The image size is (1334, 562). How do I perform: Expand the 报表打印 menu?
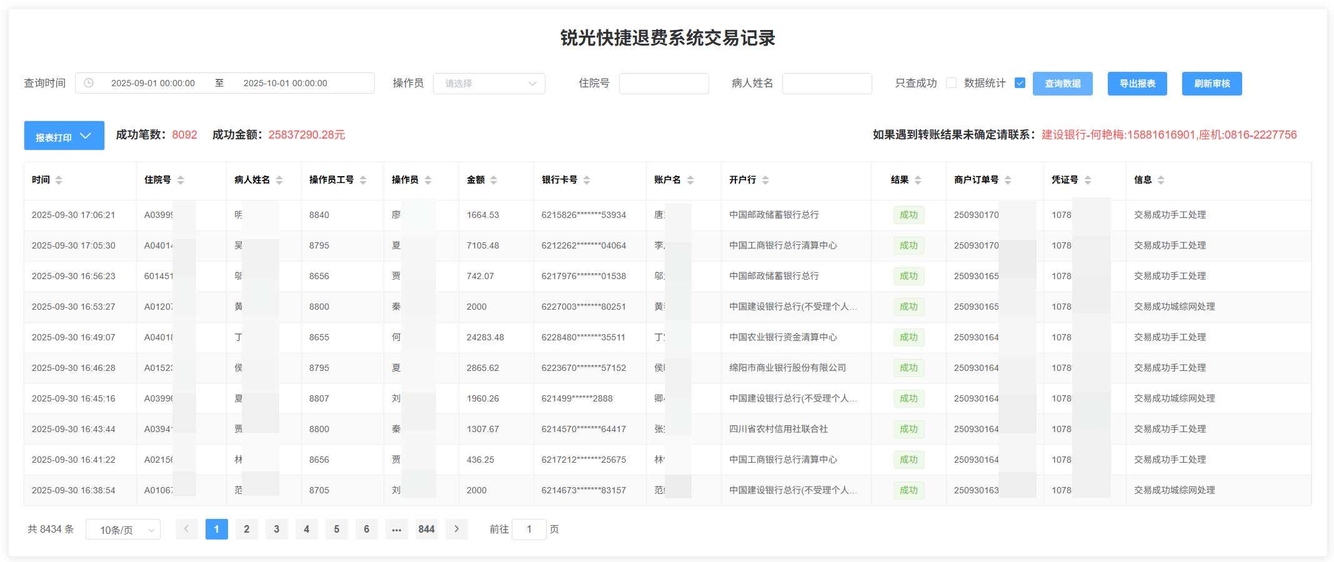coord(64,136)
